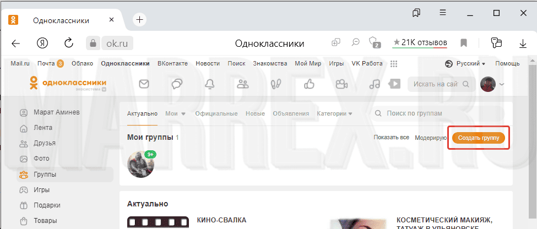Image resolution: width=537 pixels, height=229 pixels.
Task: Go back with the browser back arrow
Action: pyautogui.click(x=16, y=43)
